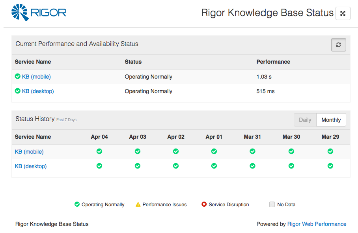Open KB (mobile) link in Status History table
The height and width of the screenshot is (233, 358).
click(x=29, y=152)
